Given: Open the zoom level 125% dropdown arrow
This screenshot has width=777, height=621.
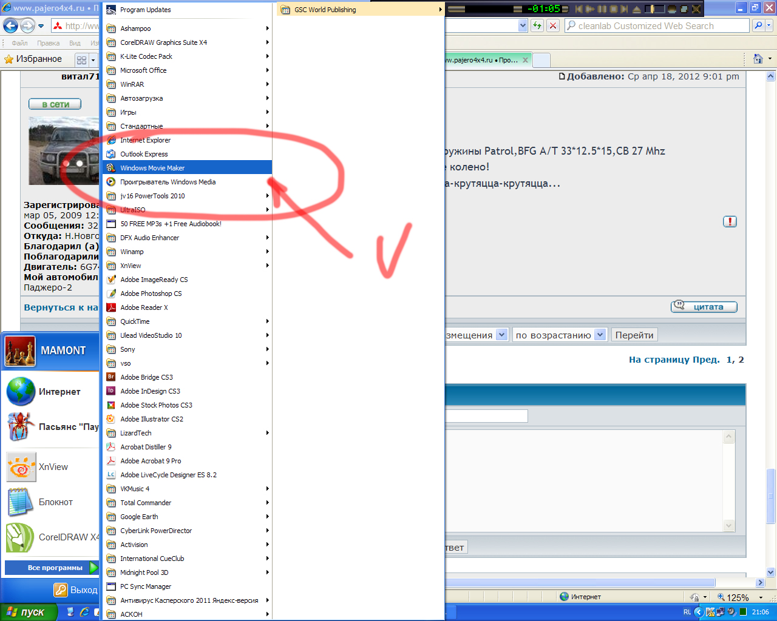Looking at the screenshot, I should [x=761, y=597].
